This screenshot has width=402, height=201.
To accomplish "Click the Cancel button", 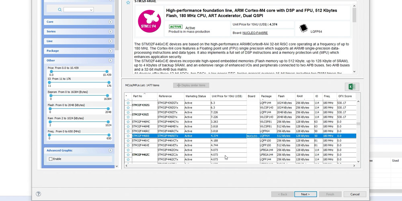I will click(x=355, y=194).
